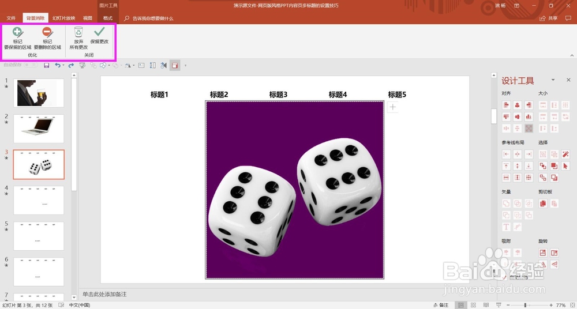Align right icon in 对齐 section
This screenshot has width=577, height=309.
pyautogui.click(x=529, y=105)
